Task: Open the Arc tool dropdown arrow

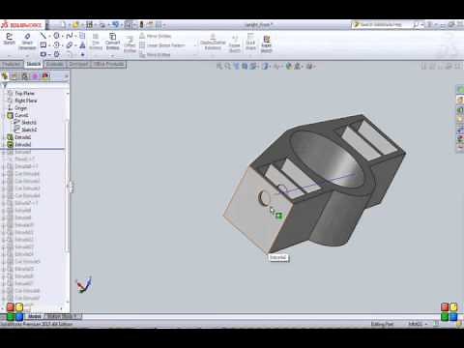Action: coord(63,45)
